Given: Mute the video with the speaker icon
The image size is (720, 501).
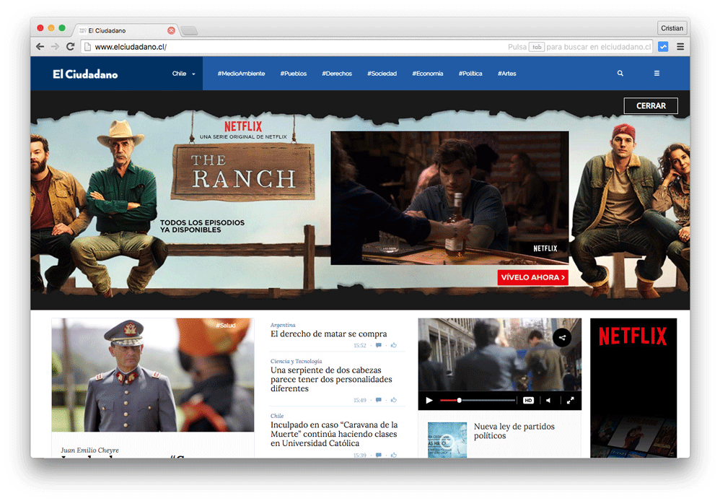Looking at the screenshot, I should coord(548,401).
